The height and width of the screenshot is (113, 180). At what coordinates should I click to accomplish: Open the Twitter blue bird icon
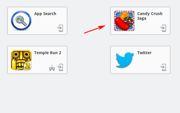pos(125,60)
